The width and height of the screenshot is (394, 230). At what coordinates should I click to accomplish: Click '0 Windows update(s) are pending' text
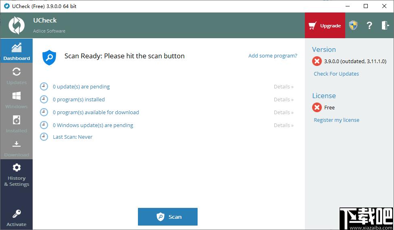pos(93,125)
